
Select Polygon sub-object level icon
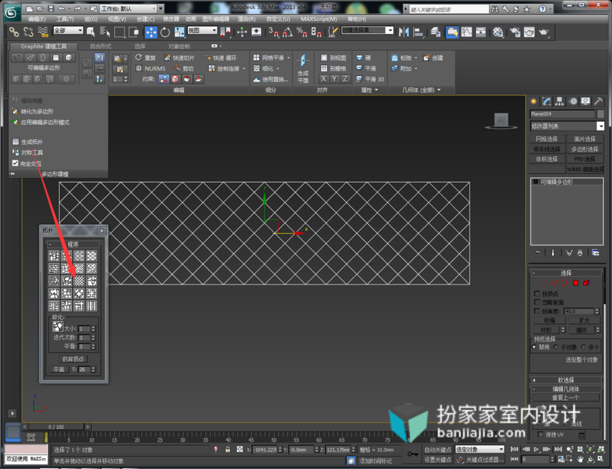pyautogui.click(x=576, y=283)
